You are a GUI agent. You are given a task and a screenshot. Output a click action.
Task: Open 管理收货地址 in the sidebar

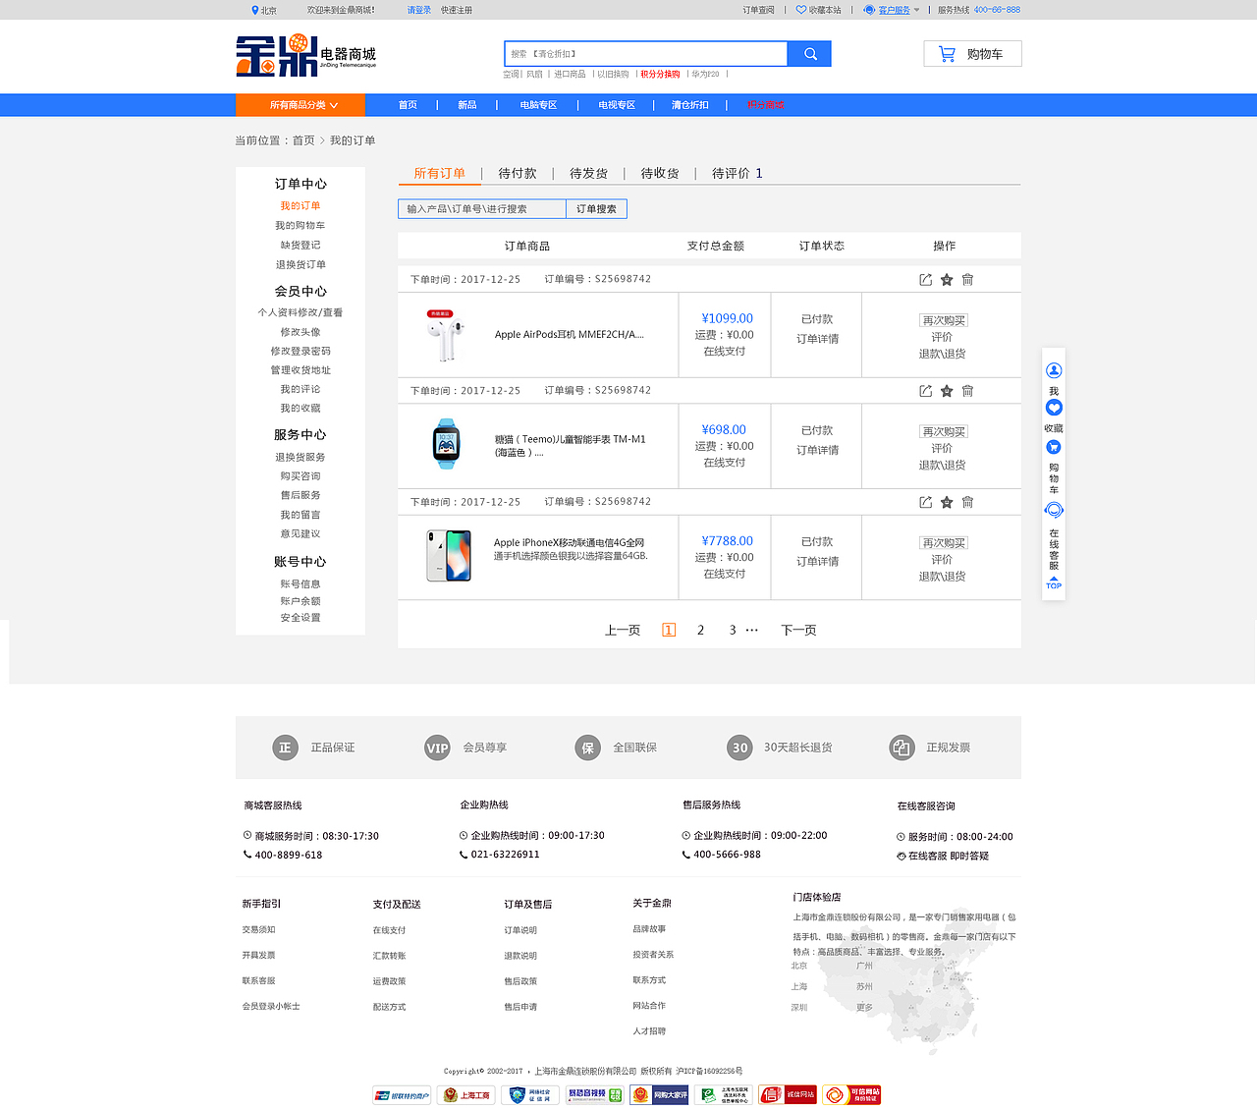(301, 370)
